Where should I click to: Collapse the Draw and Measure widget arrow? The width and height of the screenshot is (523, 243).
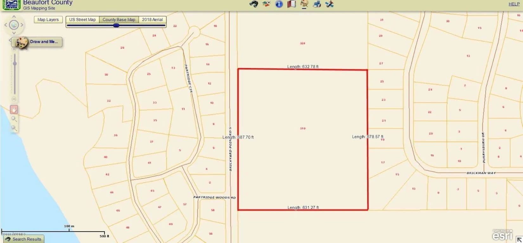(10, 40)
